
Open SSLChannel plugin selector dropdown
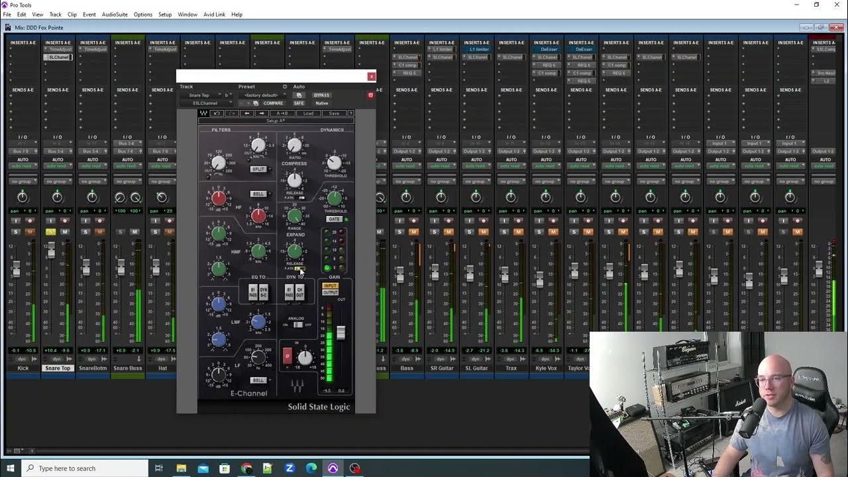click(x=207, y=103)
